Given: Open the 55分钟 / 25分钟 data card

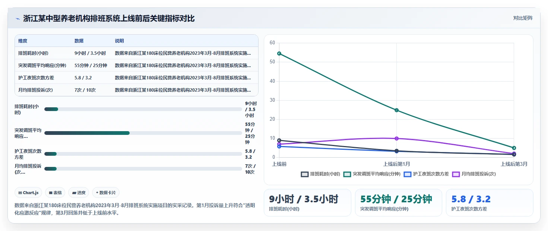Looking at the screenshot, I should pyautogui.click(x=399, y=203).
